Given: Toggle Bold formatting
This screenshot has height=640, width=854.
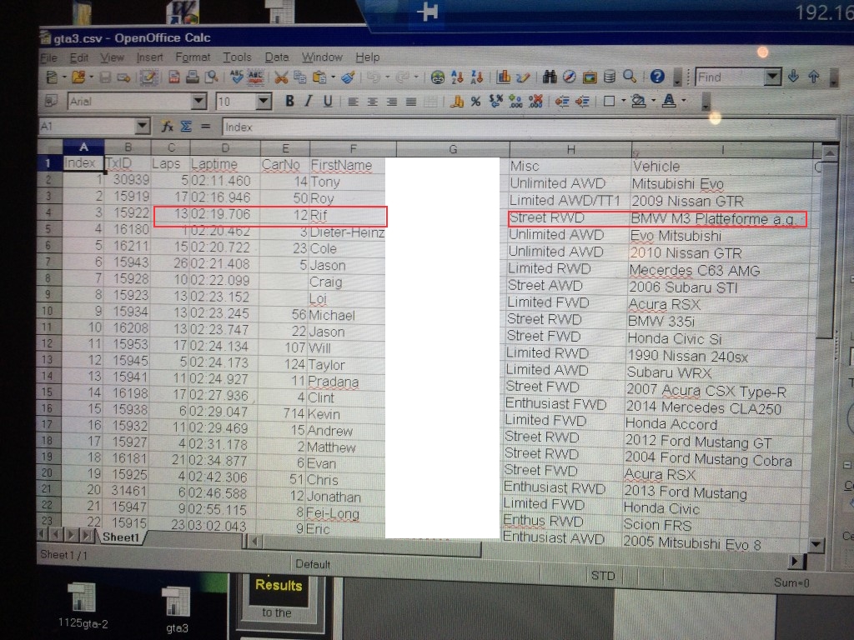Looking at the screenshot, I should (289, 101).
